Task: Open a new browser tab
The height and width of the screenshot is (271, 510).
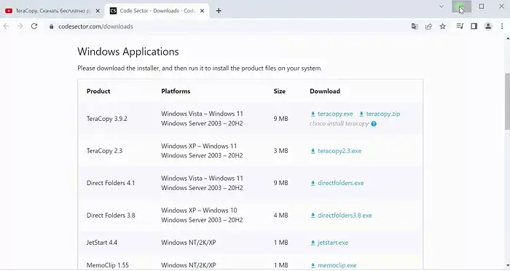Action: tap(219, 11)
